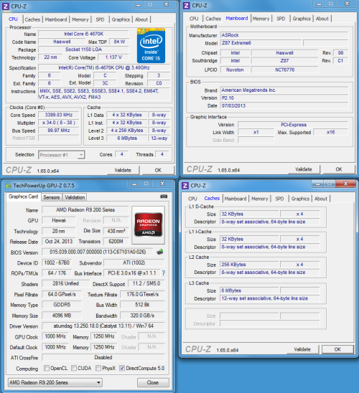Image resolution: width=359 pixels, height=393 pixels.
Task: Open Graphics tab in the Caches CPU-Z window
Action: point(300,199)
